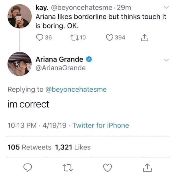The width and height of the screenshot is (176, 176).
Task: Reply to Ariana Grande's tweet
Action: 28,167
